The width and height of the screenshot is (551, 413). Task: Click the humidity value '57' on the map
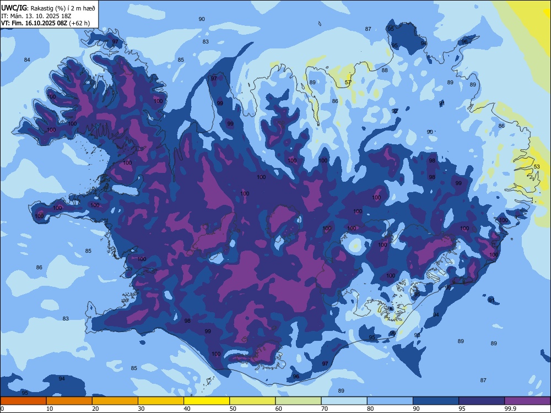348,83
